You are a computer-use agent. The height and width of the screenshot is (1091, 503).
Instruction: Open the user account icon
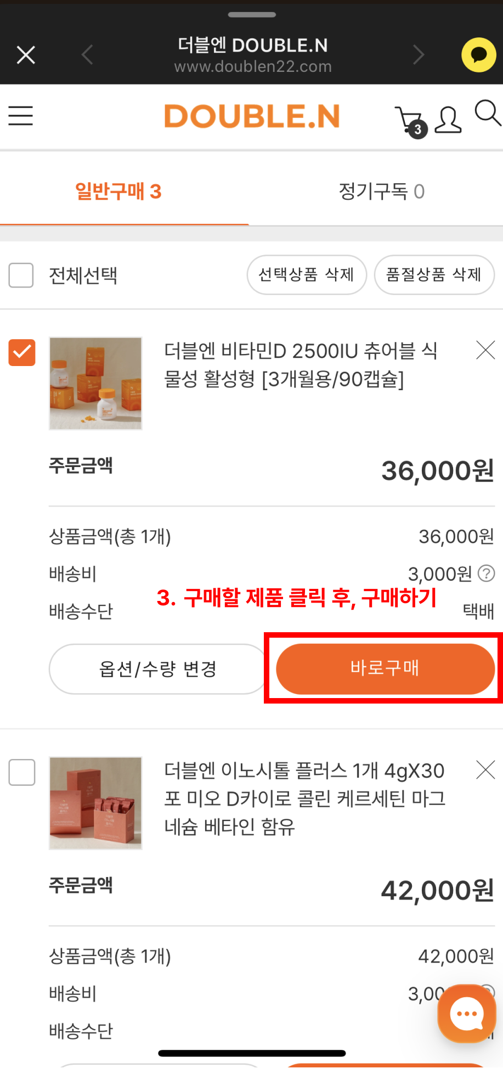[x=448, y=120]
